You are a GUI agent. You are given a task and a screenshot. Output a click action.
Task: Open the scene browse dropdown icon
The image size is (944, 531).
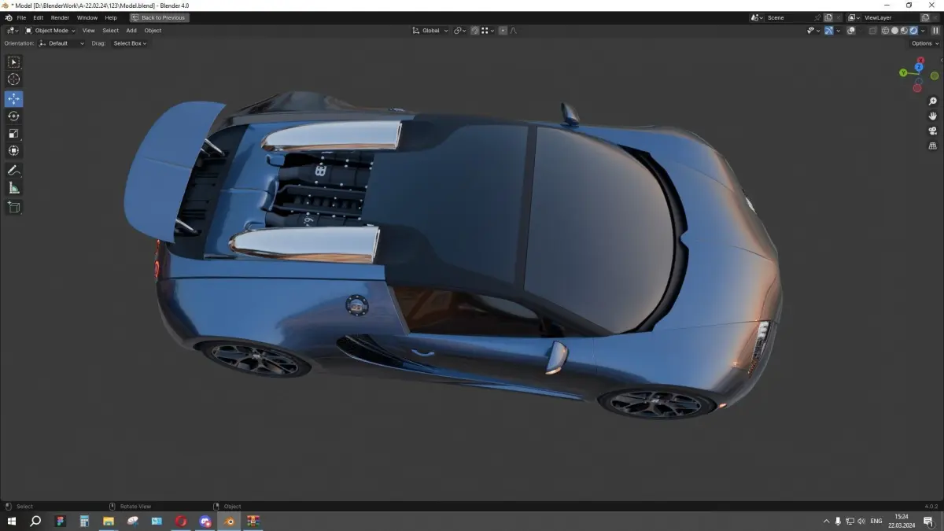tap(757, 17)
